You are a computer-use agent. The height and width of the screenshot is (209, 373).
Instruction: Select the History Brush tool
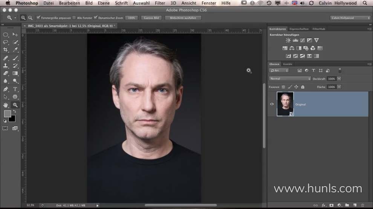click(x=15, y=66)
